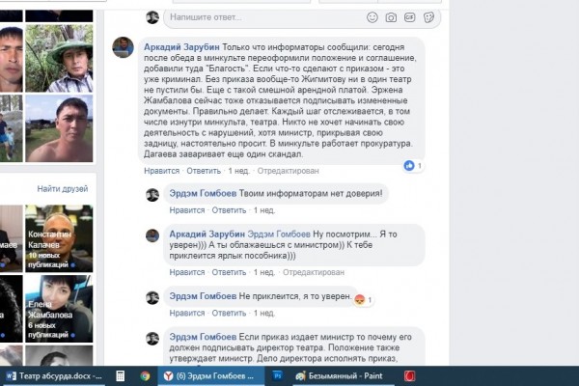This screenshot has width=579, height=386.
Task: Open Елена Жамбалова's friend thumbnail
Action: click(59, 309)
